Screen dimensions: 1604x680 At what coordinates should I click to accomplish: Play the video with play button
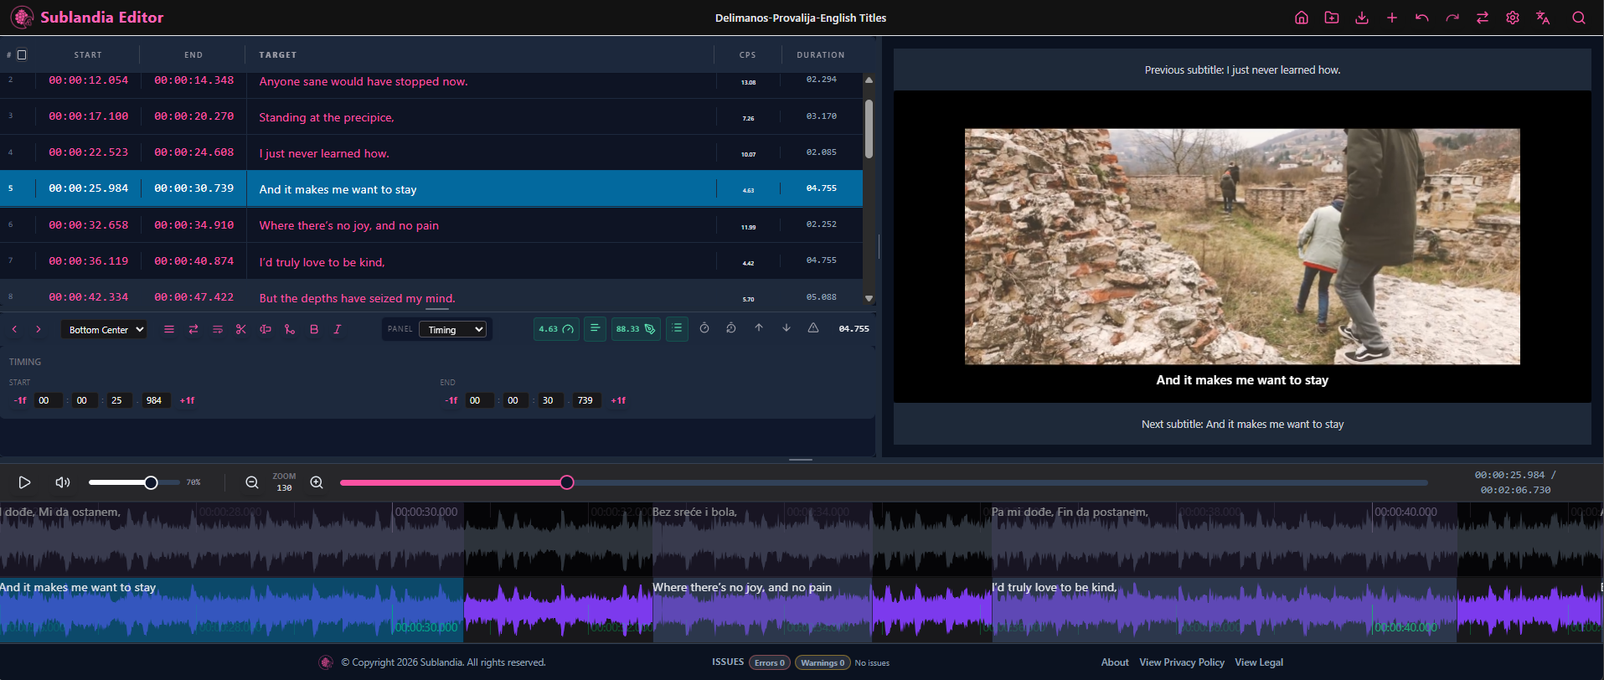24,482
